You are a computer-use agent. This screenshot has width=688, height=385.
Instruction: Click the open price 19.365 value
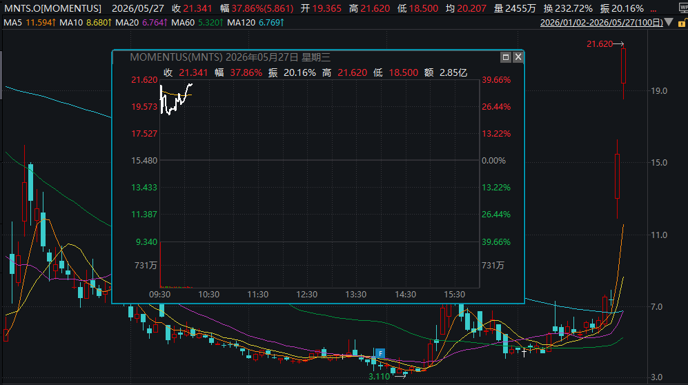click(326, 8)
